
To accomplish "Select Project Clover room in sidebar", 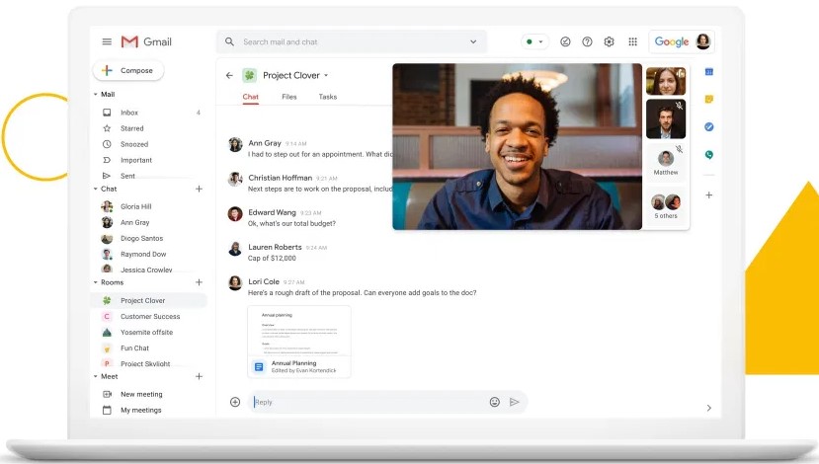I will pos(150,301).
